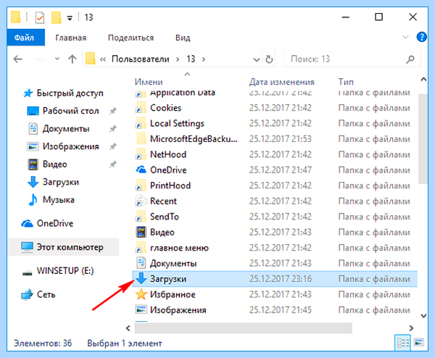Click the window folder icon in title bar
This screenshot has height=358, width=435.
tap(16, 17)
